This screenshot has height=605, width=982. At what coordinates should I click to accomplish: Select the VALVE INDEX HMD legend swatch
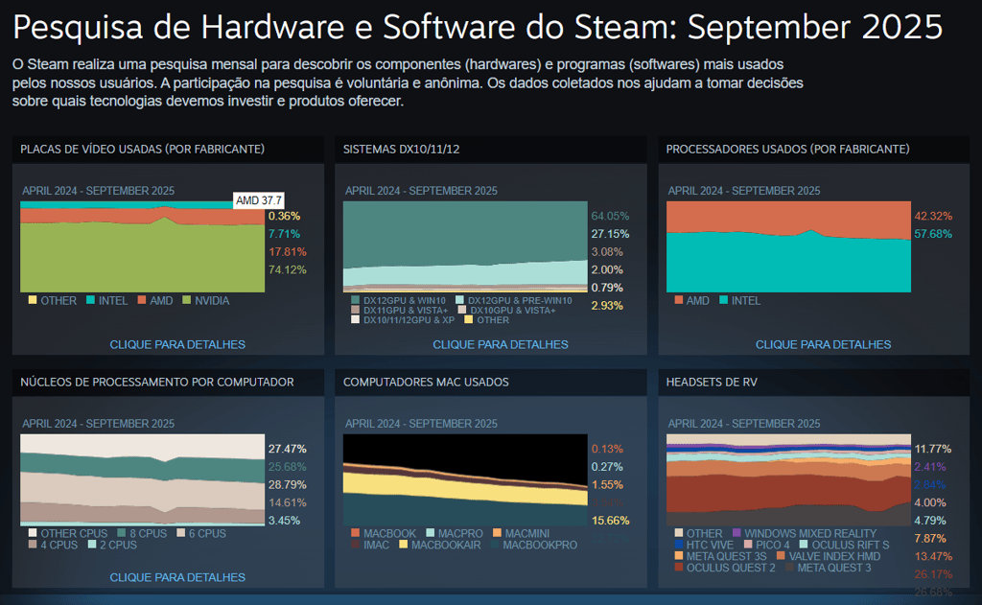(781, 555)
